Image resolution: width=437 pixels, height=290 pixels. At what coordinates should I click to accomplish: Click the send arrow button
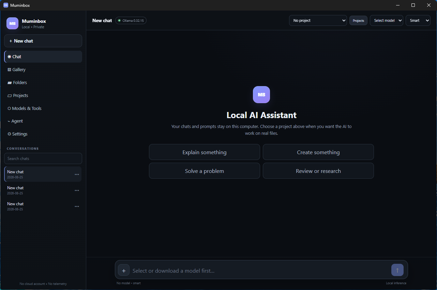point(397,270)
